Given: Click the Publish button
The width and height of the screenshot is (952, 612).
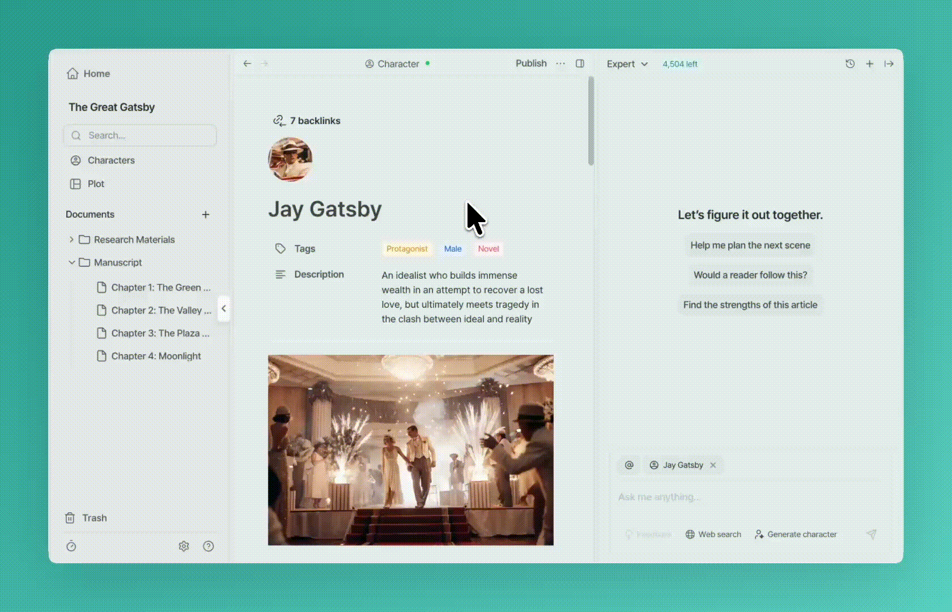Looking at the screenshot, I should [x=531, y=63].
